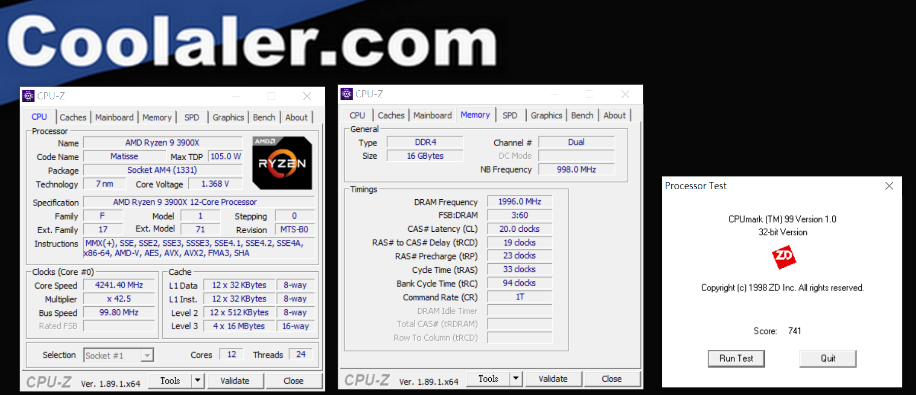The height and width of the screenshot is (395, 916).
Task: Click the memory Size value 16 GBytes
Action: tap(425, 156)
